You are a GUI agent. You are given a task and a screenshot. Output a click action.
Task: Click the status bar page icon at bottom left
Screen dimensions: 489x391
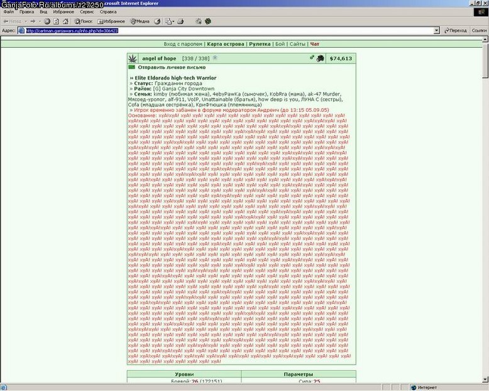pyautogui.click(x=4, y=388)
